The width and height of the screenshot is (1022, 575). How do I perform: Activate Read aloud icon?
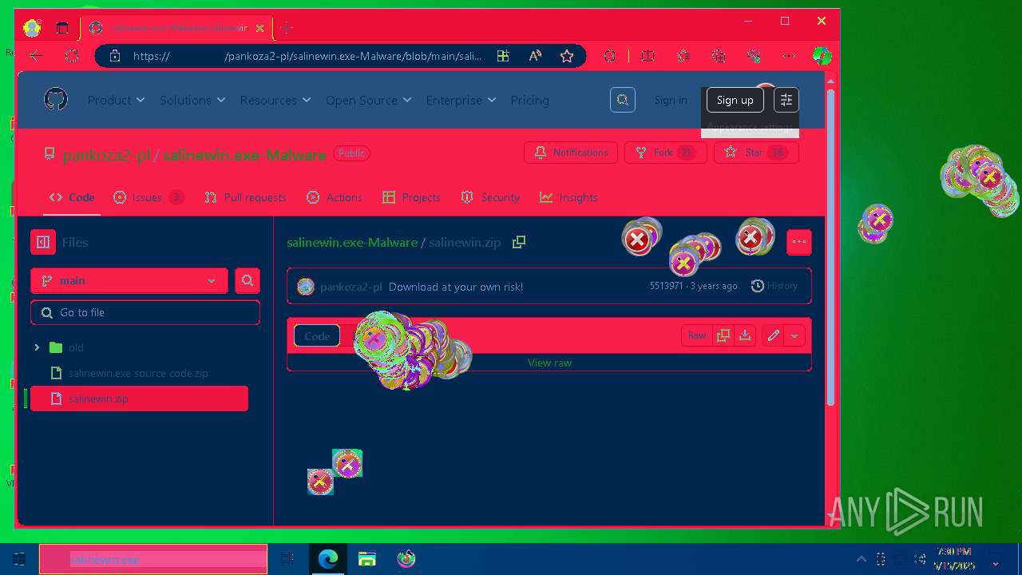click(x=535, y=56)
